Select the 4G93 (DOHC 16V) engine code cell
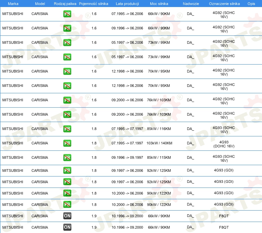 (224, 144)
